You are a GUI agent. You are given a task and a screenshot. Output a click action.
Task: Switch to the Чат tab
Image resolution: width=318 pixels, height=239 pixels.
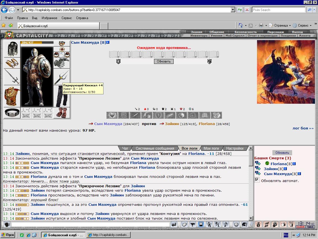tap(125, 148)
